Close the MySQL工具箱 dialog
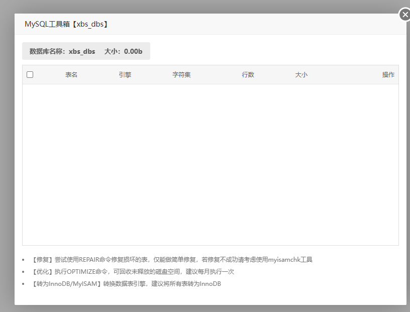The image size is (410, 312). coord(405,15)
